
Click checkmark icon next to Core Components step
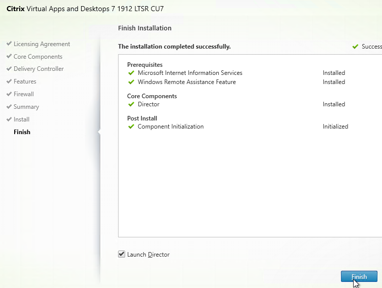pos(9,56)
